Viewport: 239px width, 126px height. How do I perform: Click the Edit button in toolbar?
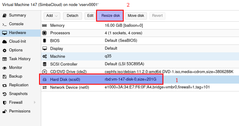click(90, 16)
